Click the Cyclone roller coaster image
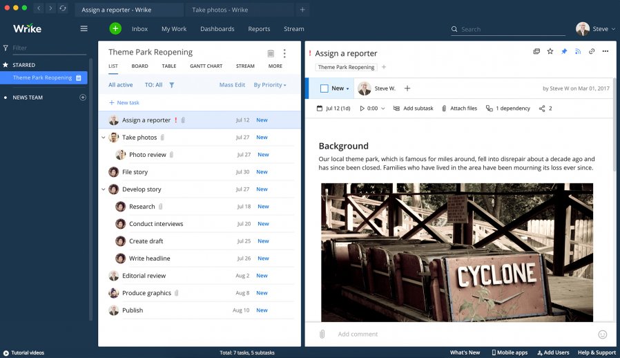620x358 pixels. 456,252
